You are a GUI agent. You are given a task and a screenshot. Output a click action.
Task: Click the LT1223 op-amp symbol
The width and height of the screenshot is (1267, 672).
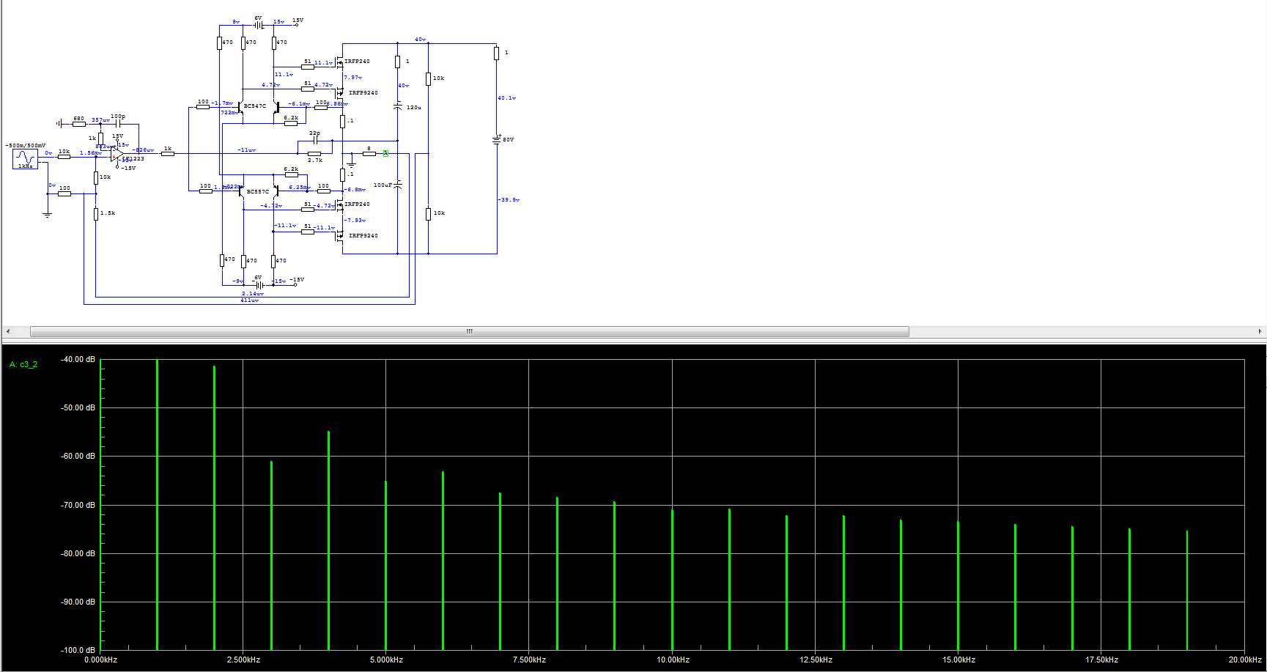[117, 154]
